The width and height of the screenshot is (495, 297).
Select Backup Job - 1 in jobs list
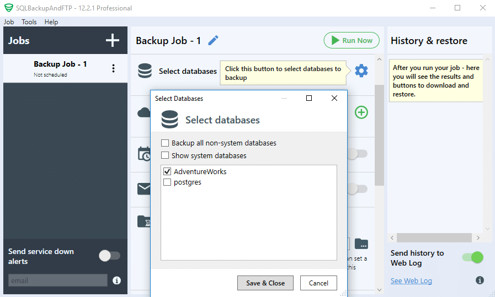pyautogui.click(x=65, y=68)
